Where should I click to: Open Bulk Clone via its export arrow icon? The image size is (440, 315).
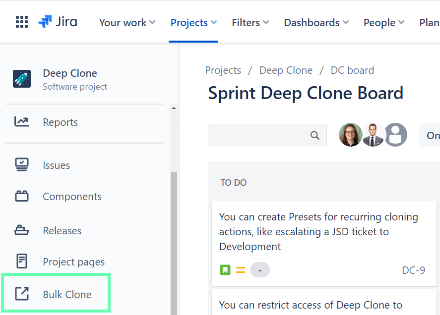[x=22, y=294]
